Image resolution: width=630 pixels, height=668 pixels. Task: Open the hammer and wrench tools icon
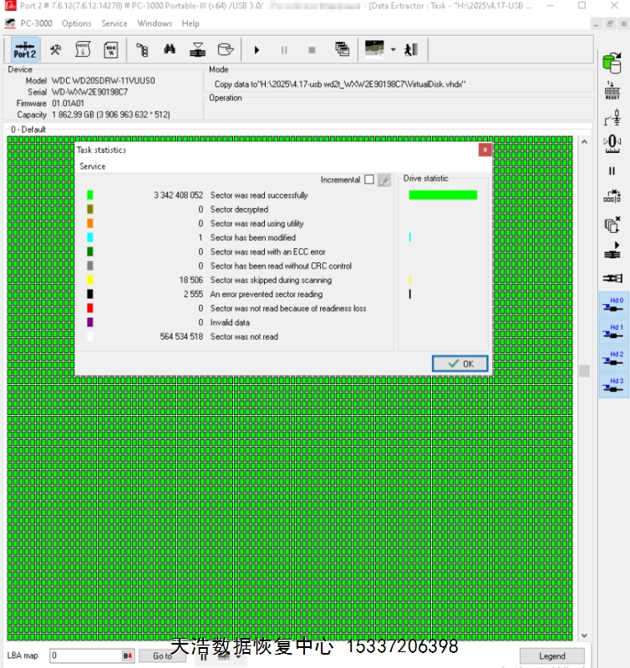56,50
